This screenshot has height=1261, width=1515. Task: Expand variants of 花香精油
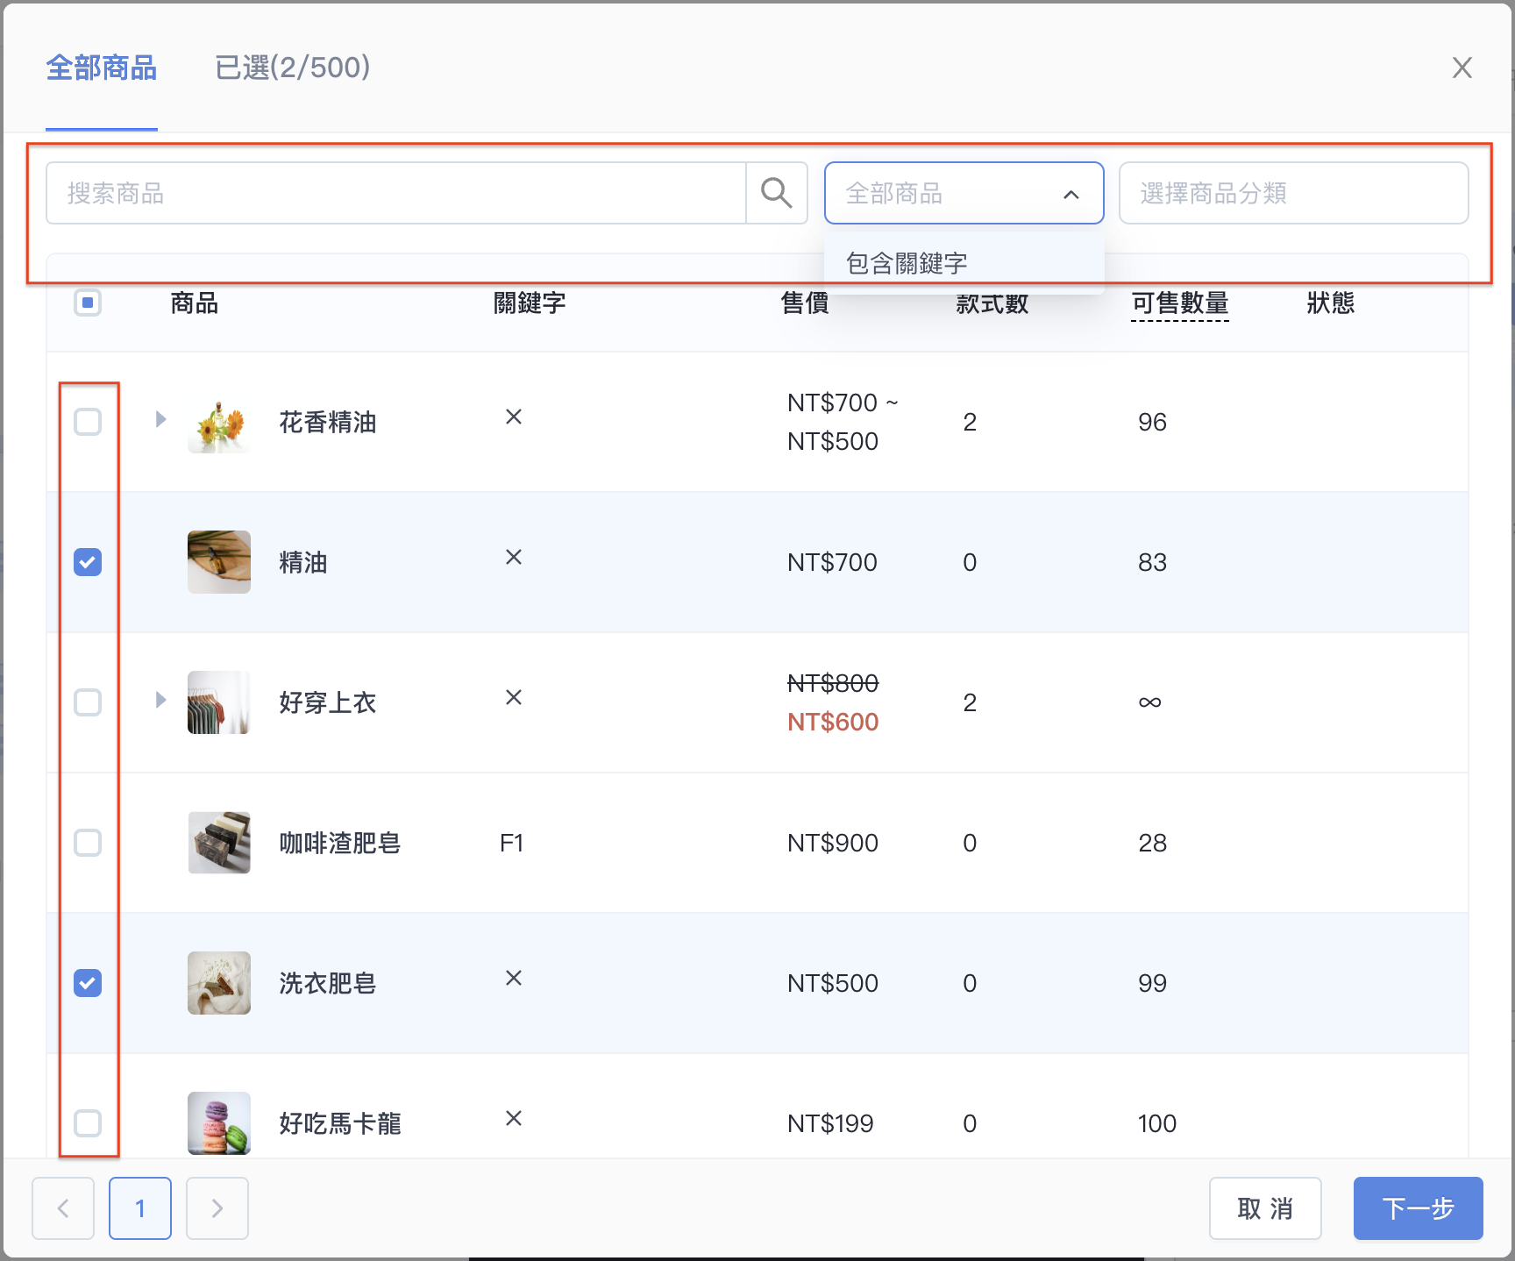[x=160, y=419]
